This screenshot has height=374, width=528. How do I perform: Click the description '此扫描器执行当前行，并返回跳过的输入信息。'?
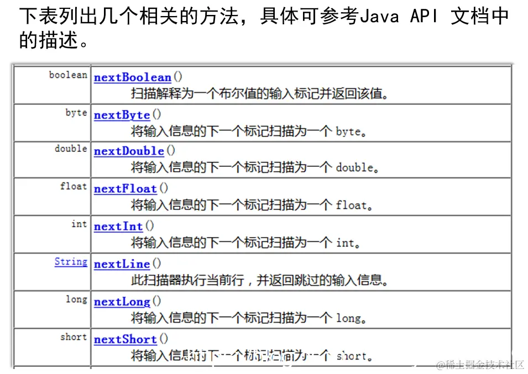[259, 280]
